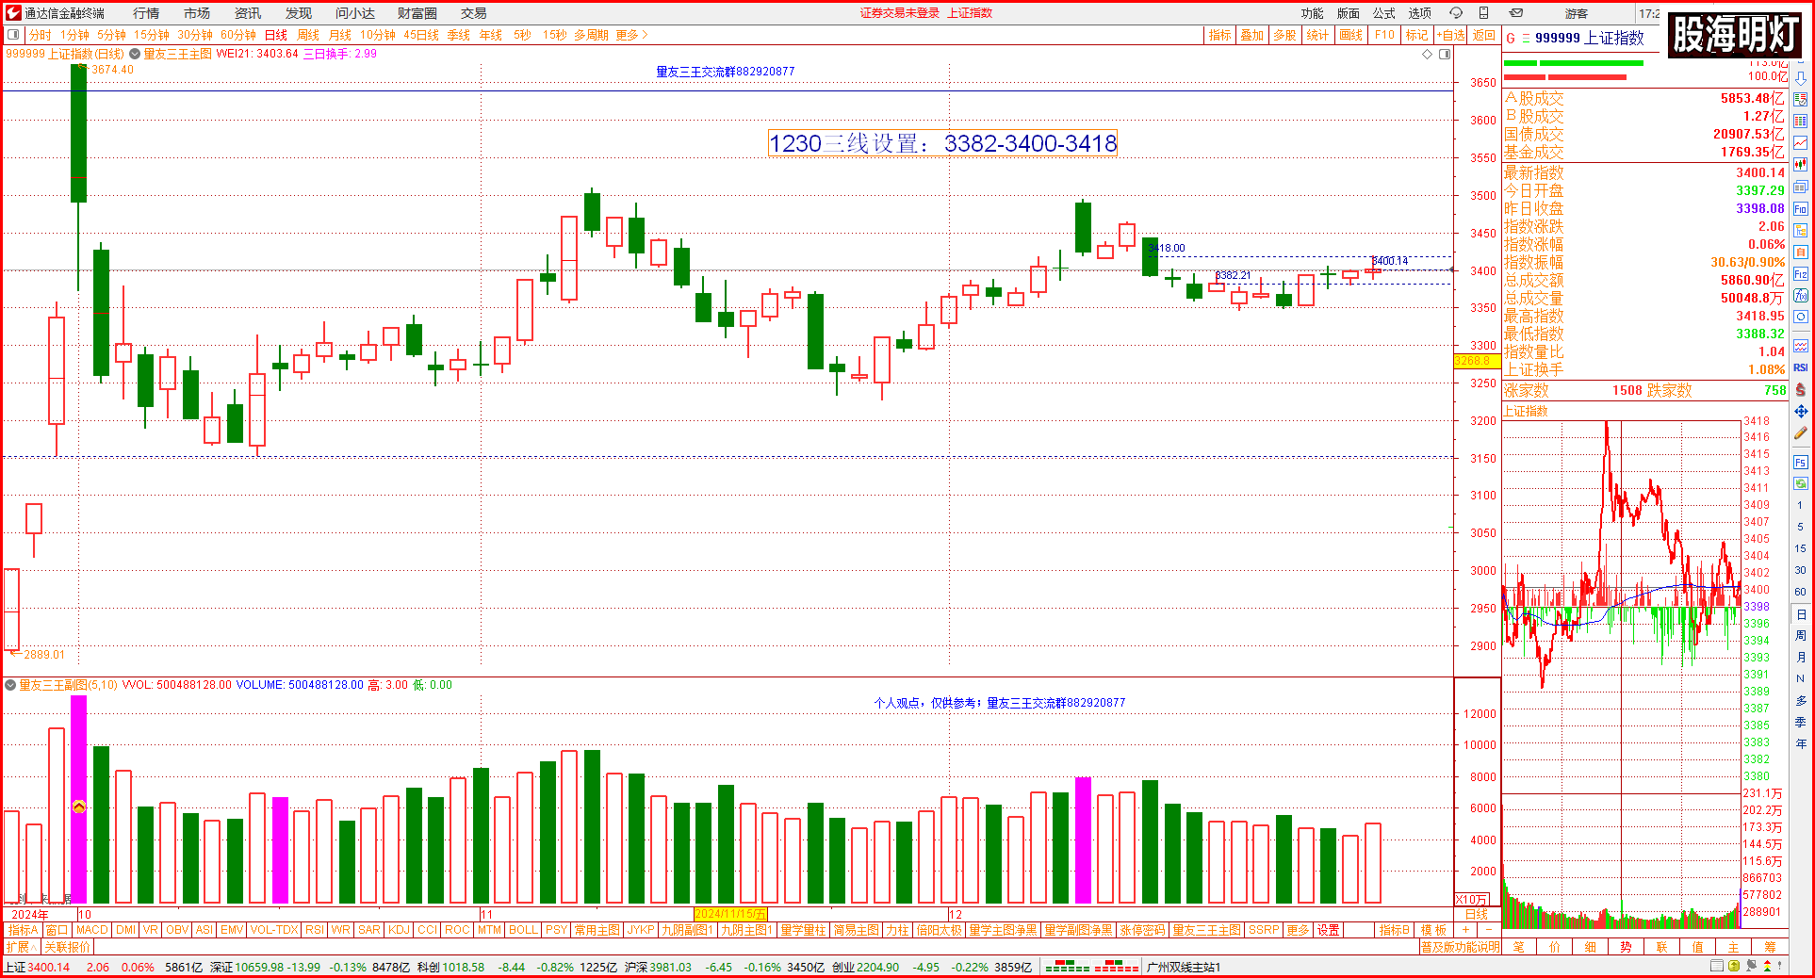Screen dimensions: 1815x978
Task: Click the F10 icon in right sidebar
Action: click(1800, 208)
